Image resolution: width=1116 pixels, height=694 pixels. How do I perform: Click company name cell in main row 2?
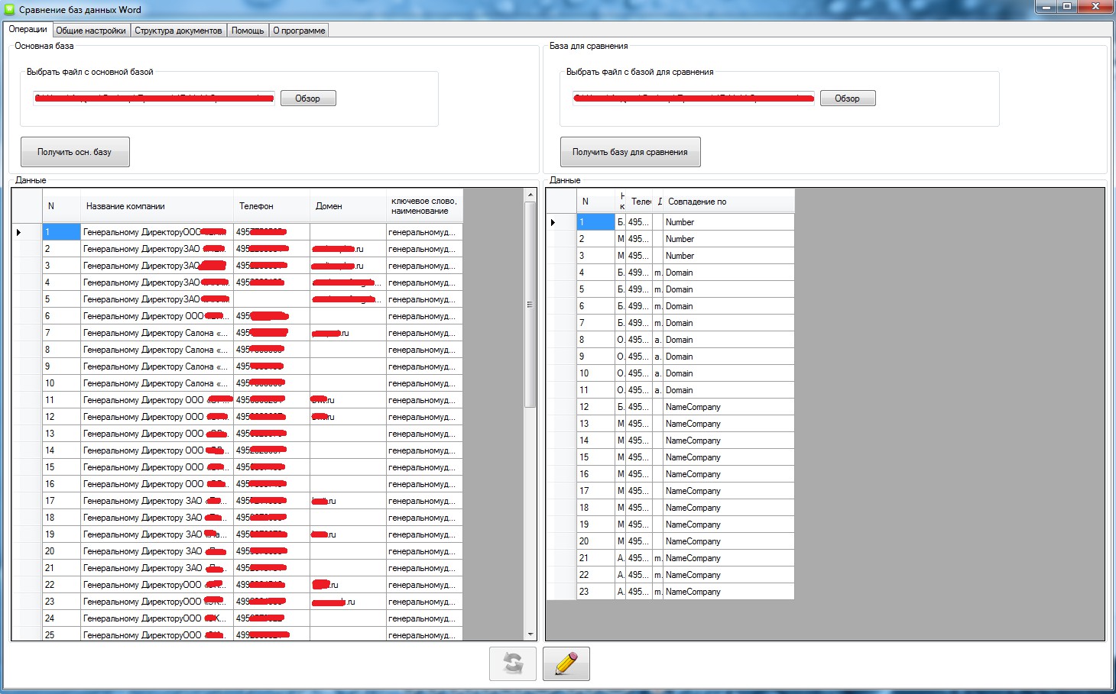157,249
